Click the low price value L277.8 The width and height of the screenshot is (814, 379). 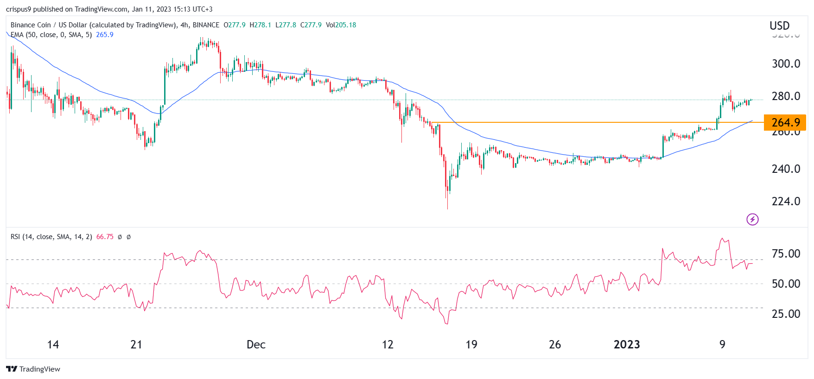tap(286, 25)
